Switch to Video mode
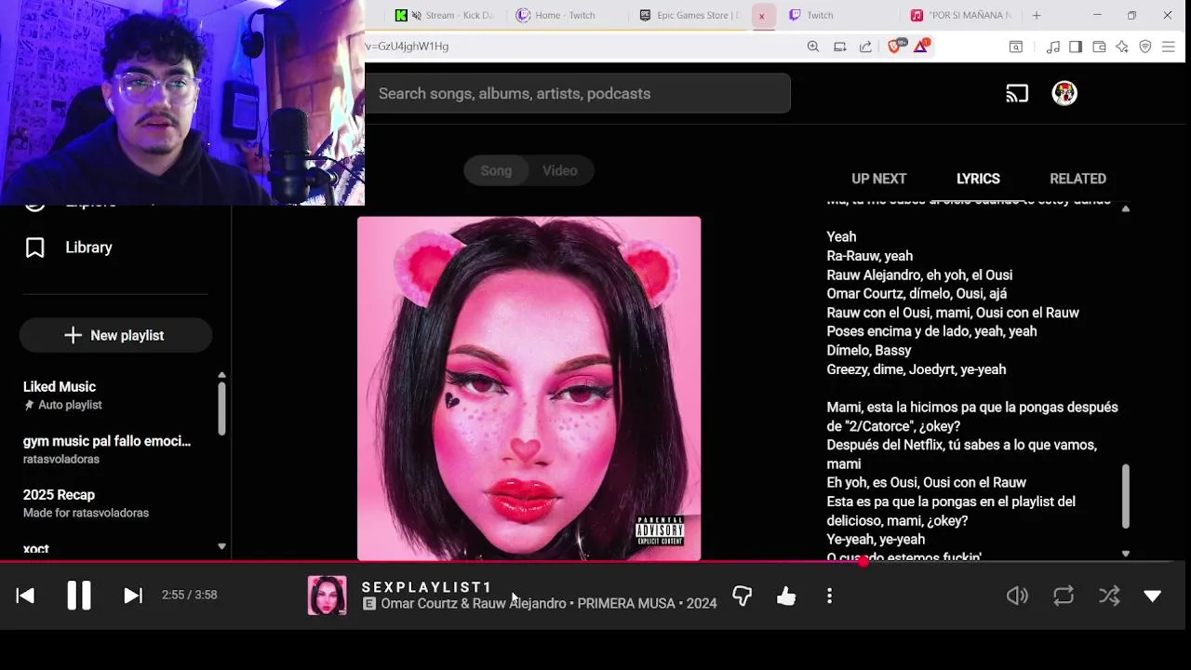This screenshot has width=1191, height=670. [560, 170]
